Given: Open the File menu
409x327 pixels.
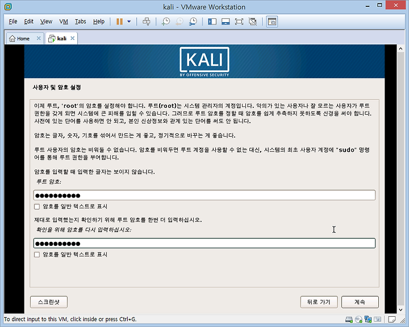Looking at the screenshot, I should [x=12, y=22].
